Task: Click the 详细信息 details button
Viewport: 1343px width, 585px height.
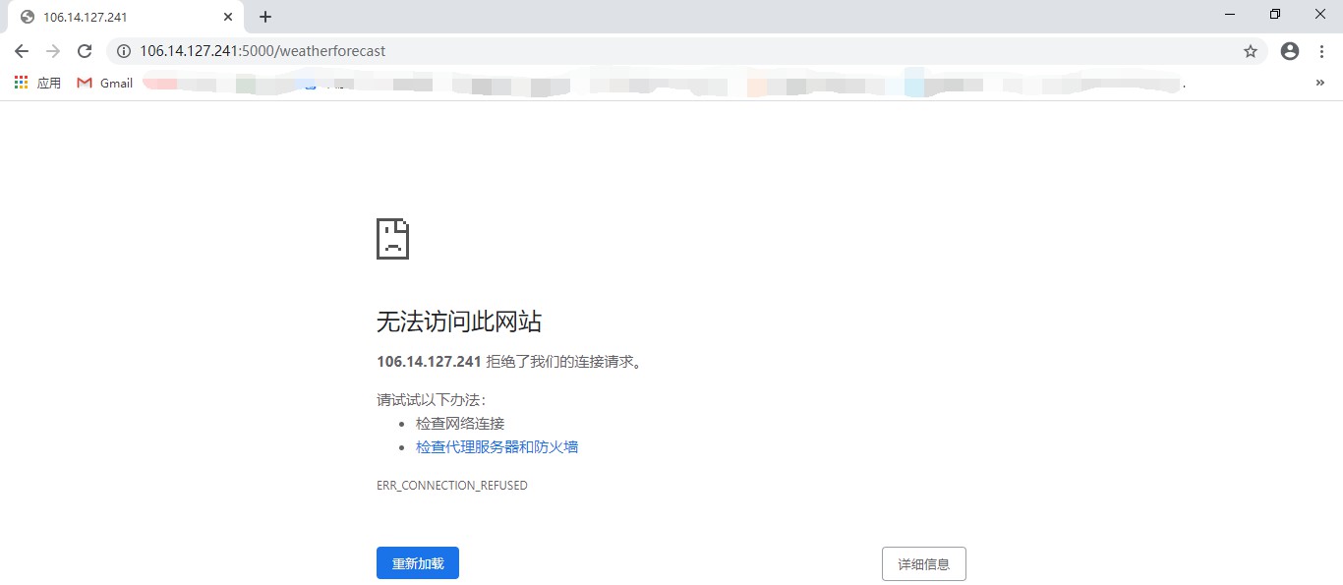Action: click(x=924, y=564)
